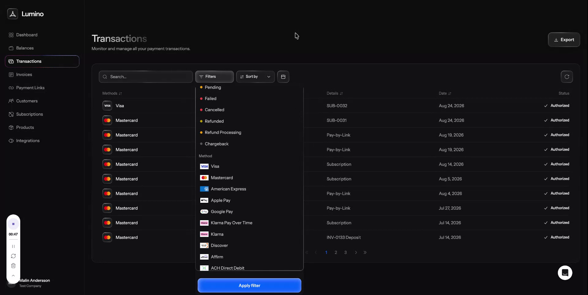The height and width of the screenshot is (295, 588).
Task: Sort by Methods column header
Action: pos(112,93)
